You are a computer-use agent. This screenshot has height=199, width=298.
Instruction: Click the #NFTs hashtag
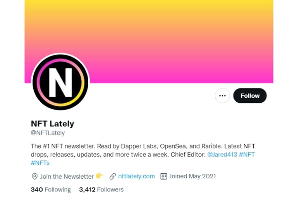(x=40, y=163)
